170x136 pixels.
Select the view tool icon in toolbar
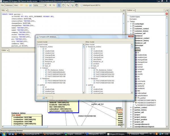point(76,5)
